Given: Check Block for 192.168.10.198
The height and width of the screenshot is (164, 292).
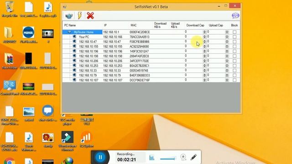Looking at the screenshot, I should (235, 56).
